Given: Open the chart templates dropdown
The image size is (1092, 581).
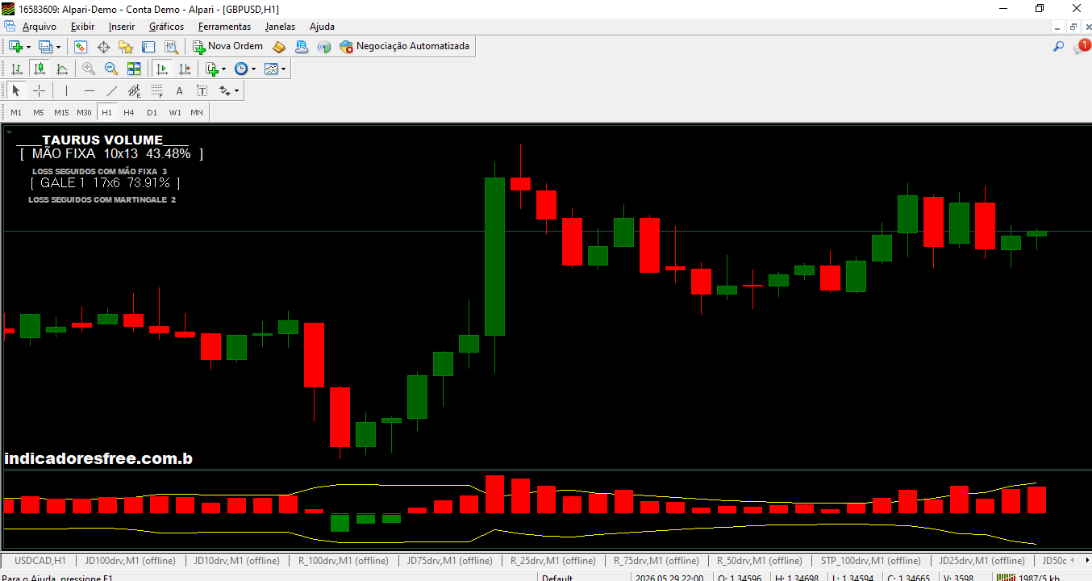Looking at the screenshot, I should pos(283,69).
